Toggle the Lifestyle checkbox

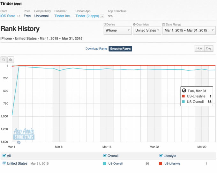[x=161, y=155]
